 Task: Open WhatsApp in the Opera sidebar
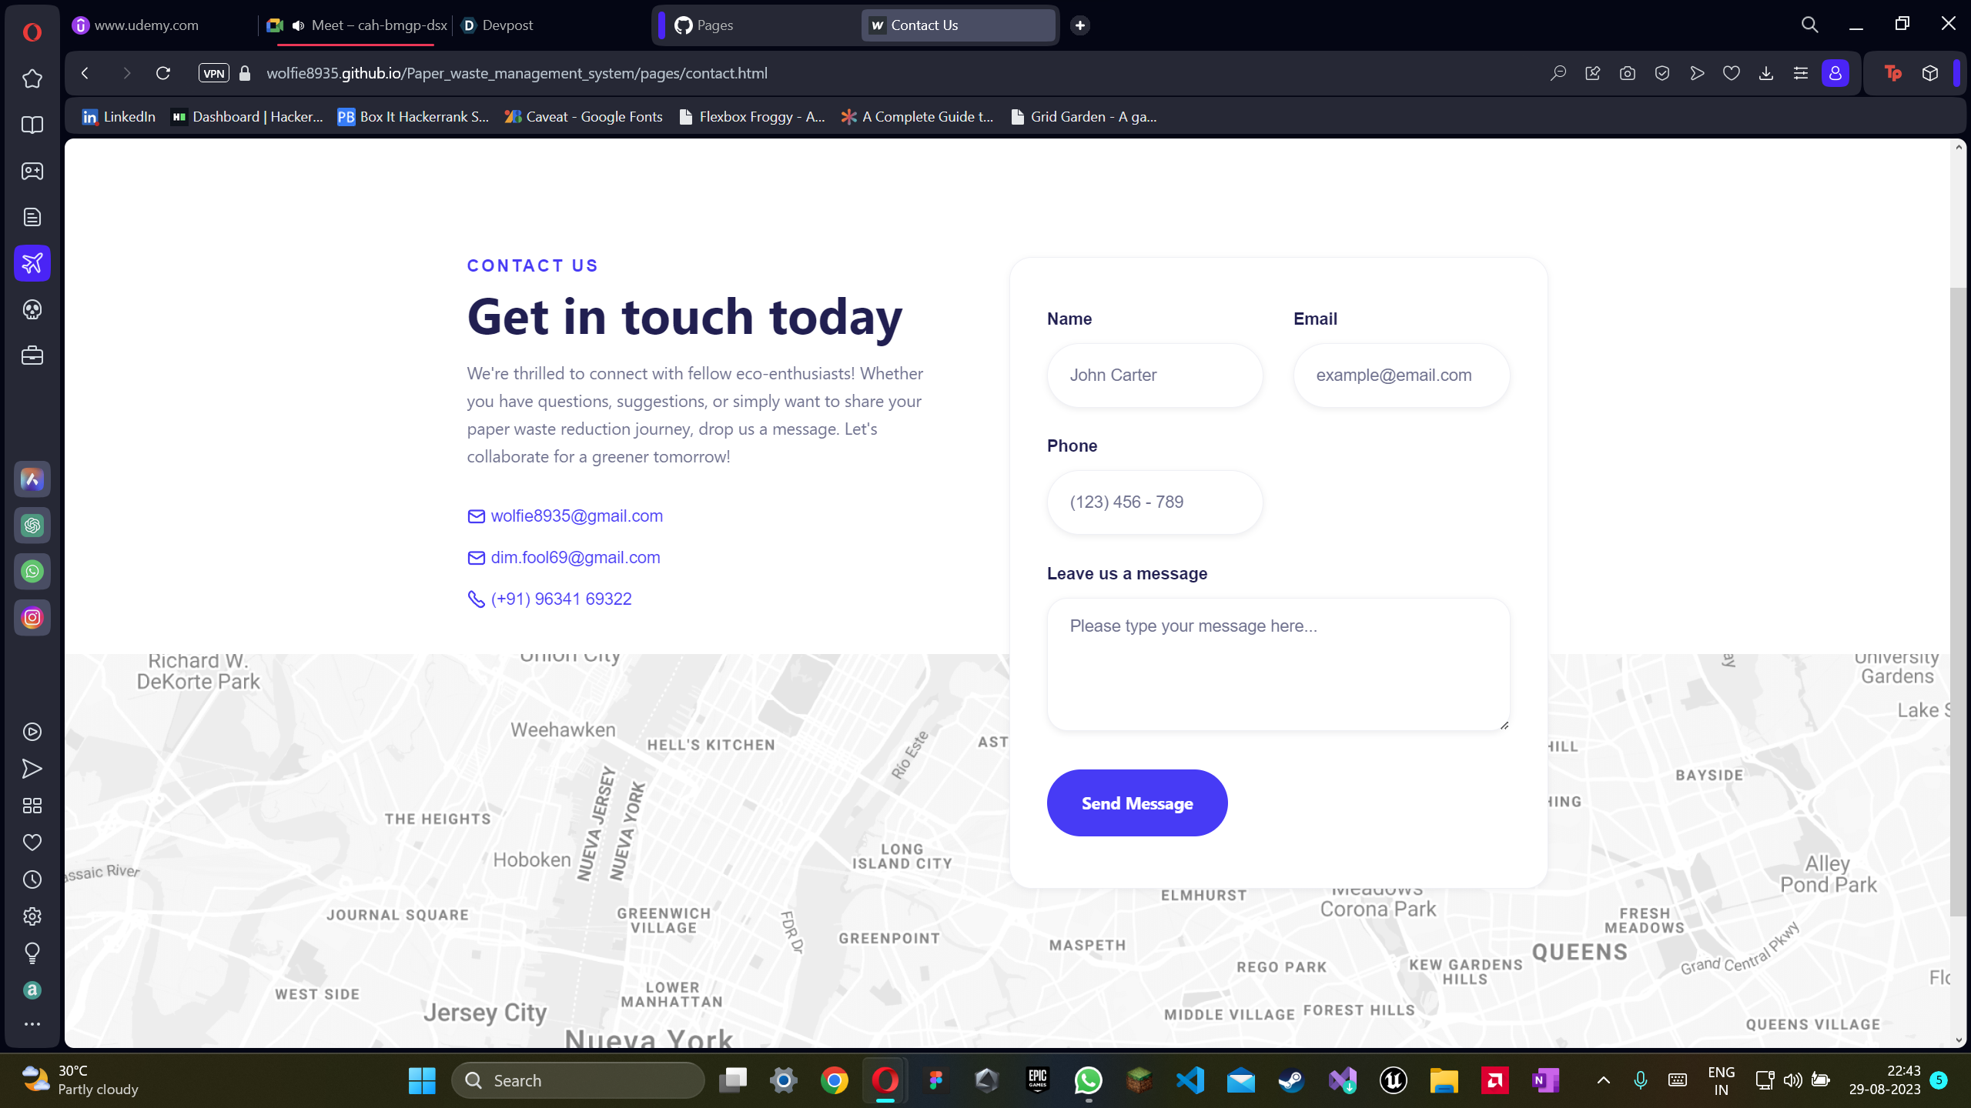32,572
